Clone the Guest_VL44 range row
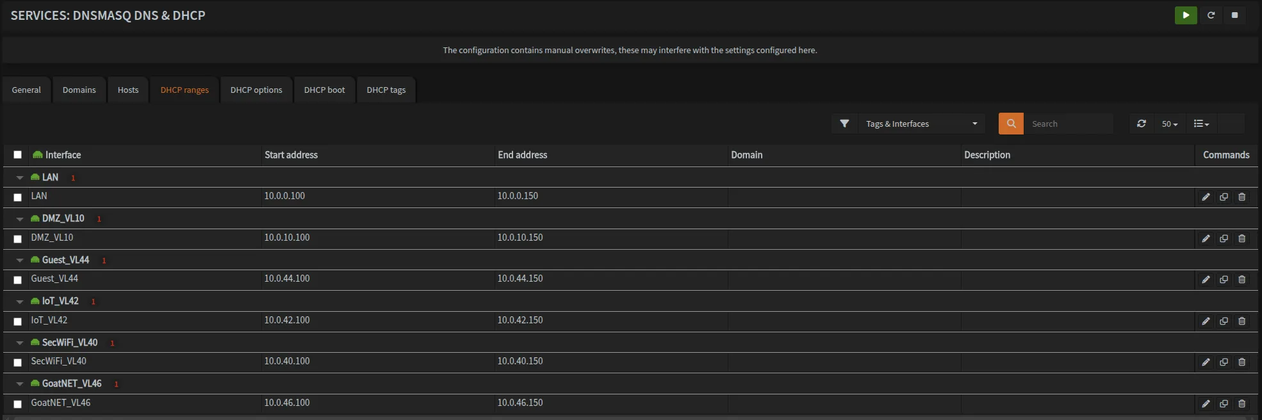The width and height of the screenshot is (1262, 420). click(x=1224, y=280)
